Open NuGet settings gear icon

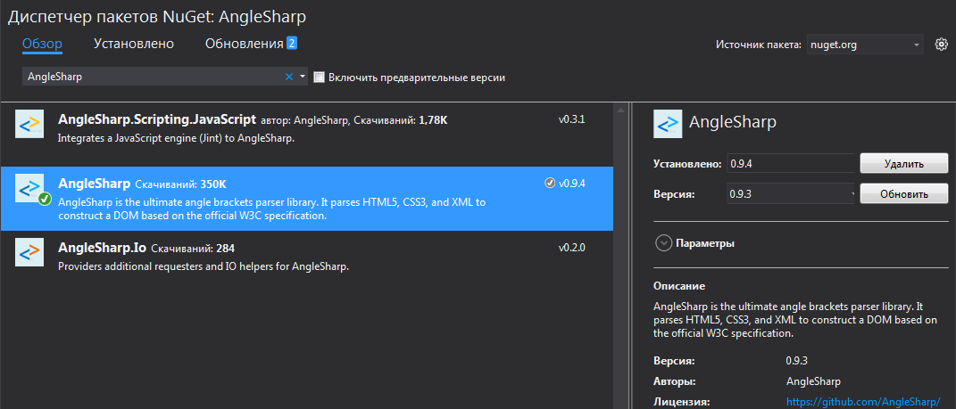pyautogui.click(x=942, y=45)
